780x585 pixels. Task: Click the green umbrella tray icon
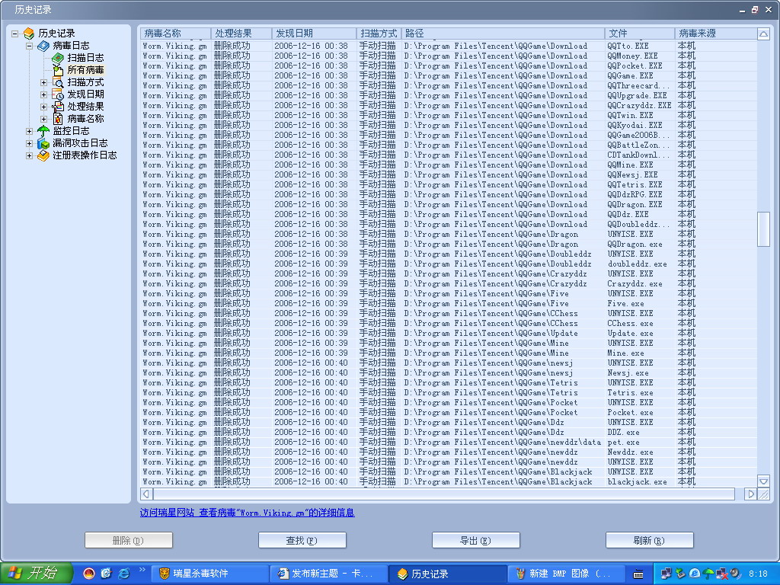pos(708,574)
